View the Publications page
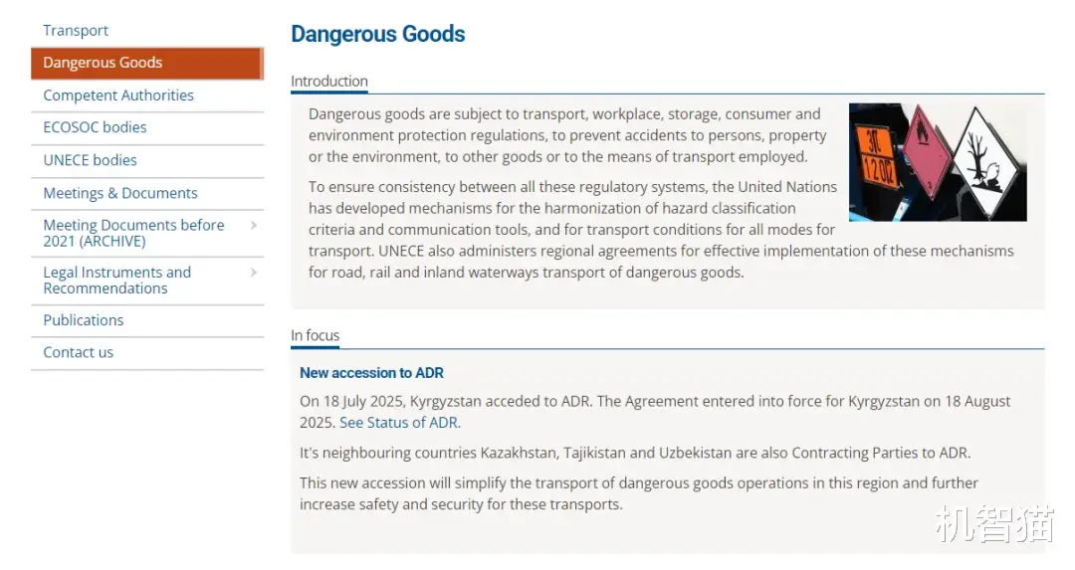 tap(84, 320)
